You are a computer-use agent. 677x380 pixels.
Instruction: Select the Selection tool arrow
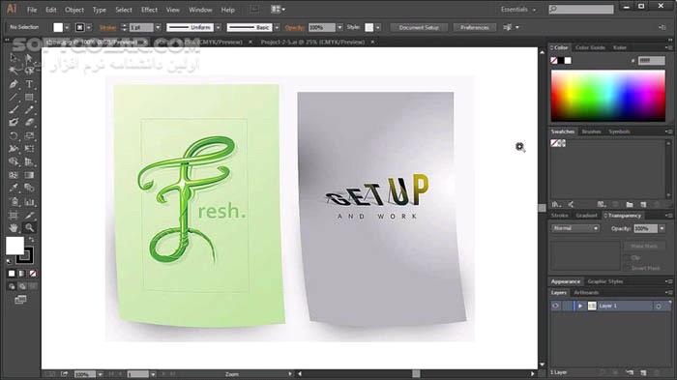14,58
